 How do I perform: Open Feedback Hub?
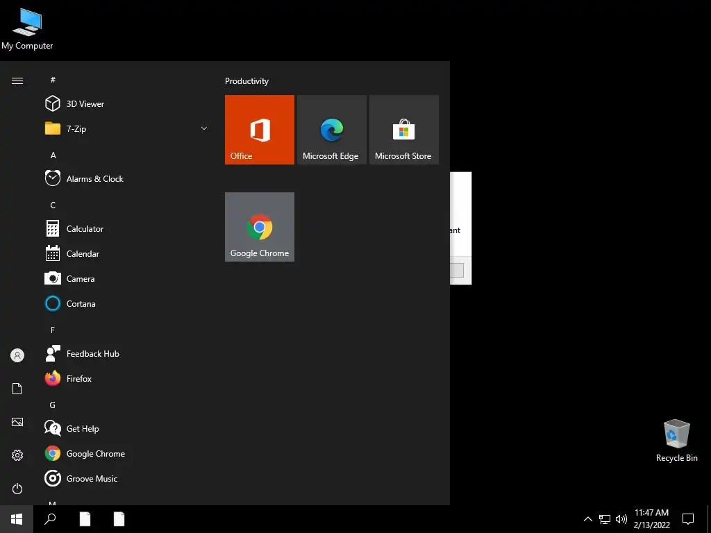127,353
